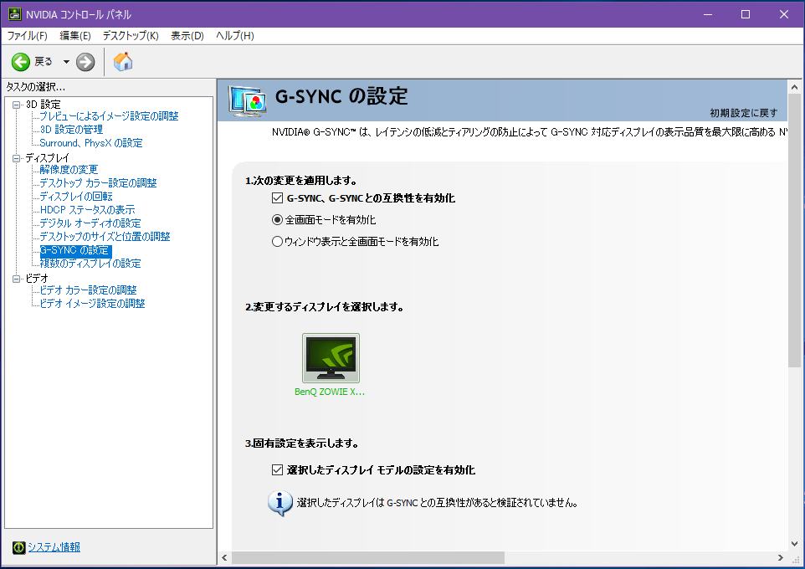Click the horizontal scrollbar left arrow
The width and height of the screenshot is (805, 569).
coord(224,557)
